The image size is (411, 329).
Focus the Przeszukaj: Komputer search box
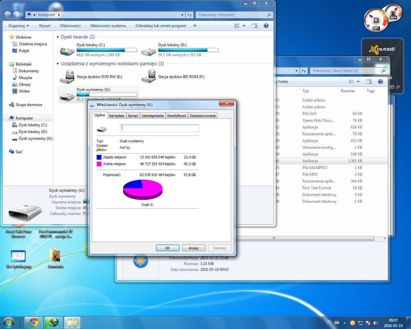coord(234,15)
